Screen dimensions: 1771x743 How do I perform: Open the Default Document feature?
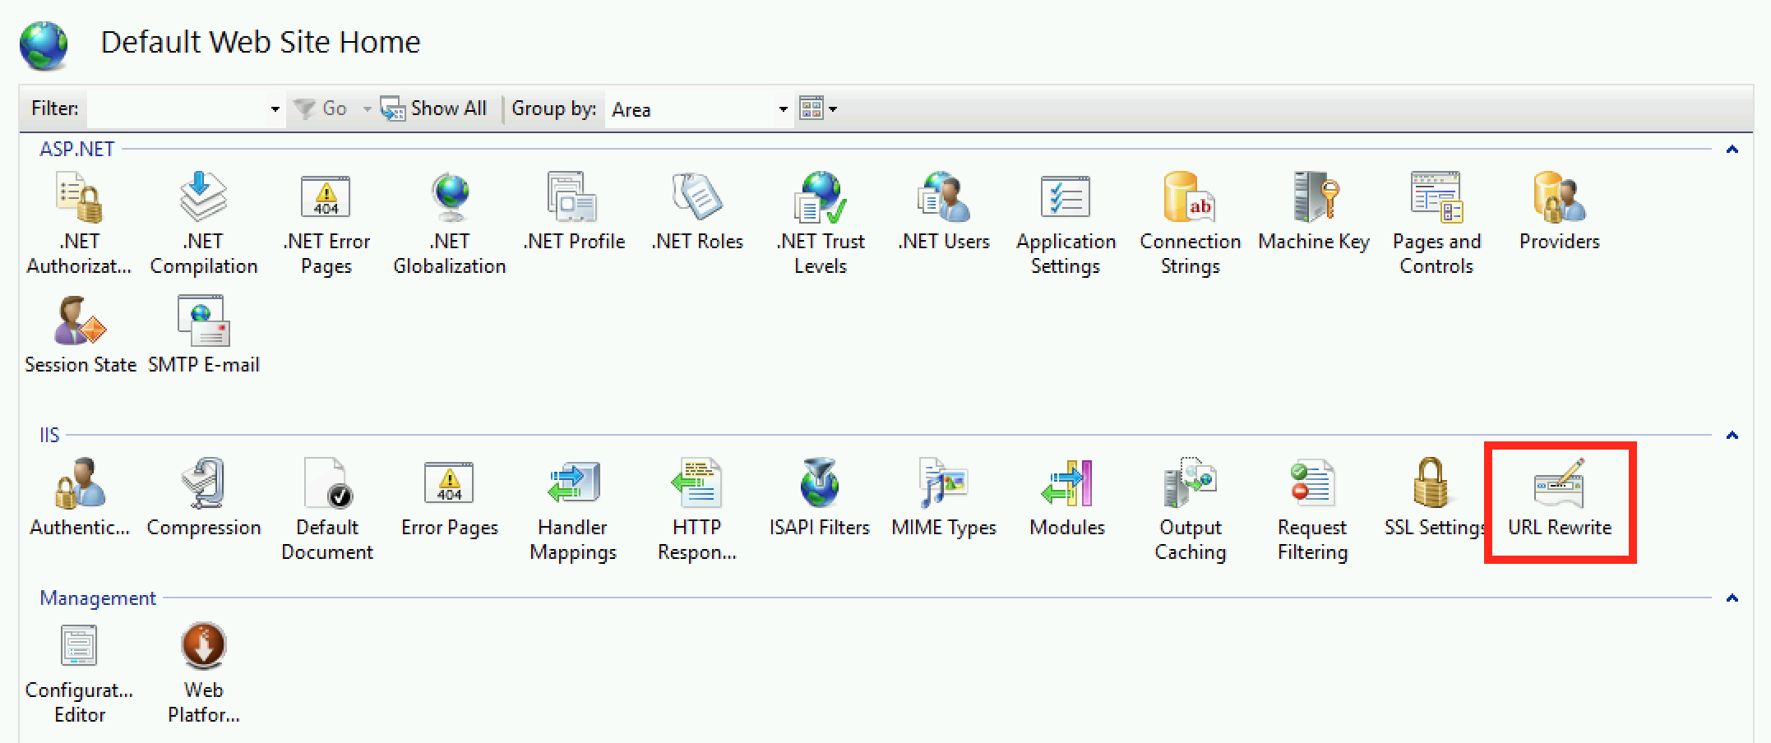tap(326, 508)
